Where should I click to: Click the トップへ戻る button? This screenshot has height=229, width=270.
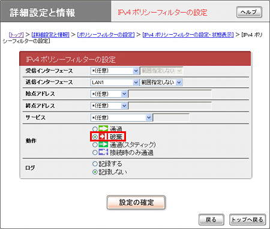pyautogui.click(x=247, y=219)
